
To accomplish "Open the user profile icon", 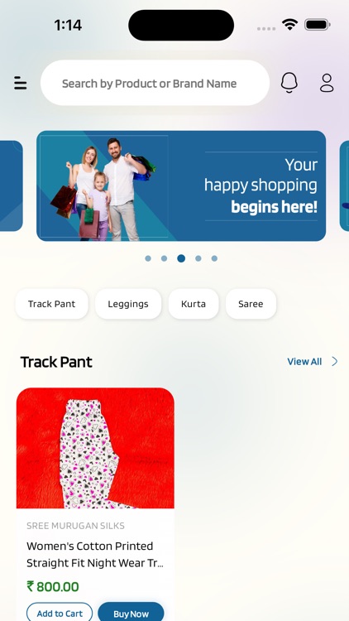I will point(327,83).
